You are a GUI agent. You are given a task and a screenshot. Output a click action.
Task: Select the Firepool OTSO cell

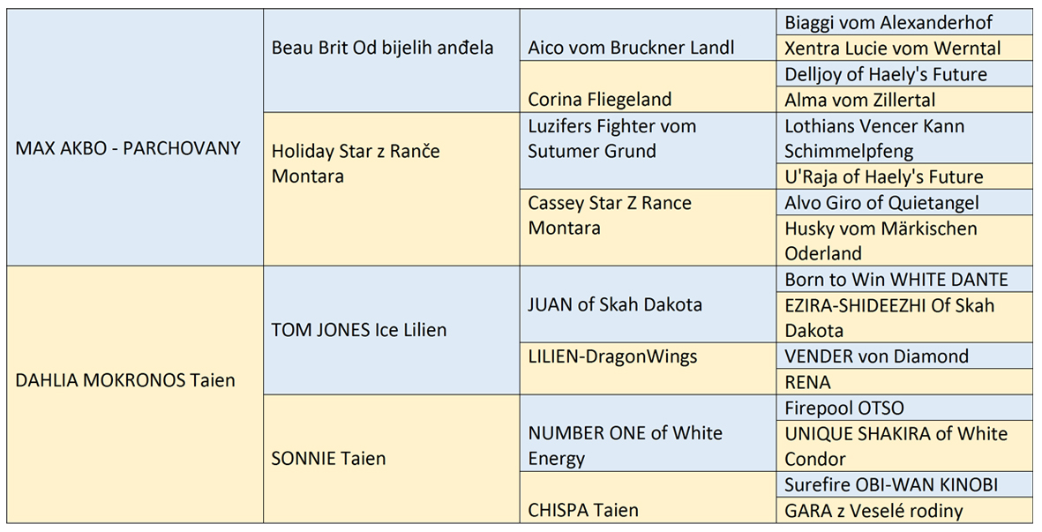[x=904, y=407]
